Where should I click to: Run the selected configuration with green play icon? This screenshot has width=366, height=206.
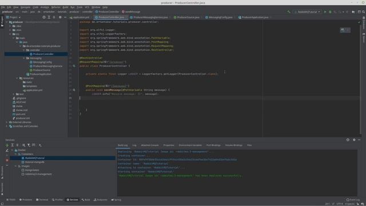pyautogui.click(x=325, y=11)
